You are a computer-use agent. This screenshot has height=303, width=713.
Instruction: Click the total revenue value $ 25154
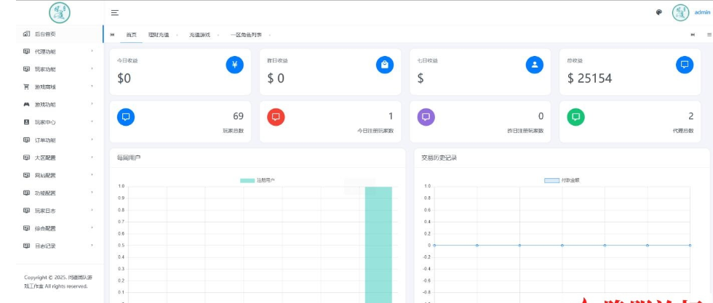pos(590,78)
